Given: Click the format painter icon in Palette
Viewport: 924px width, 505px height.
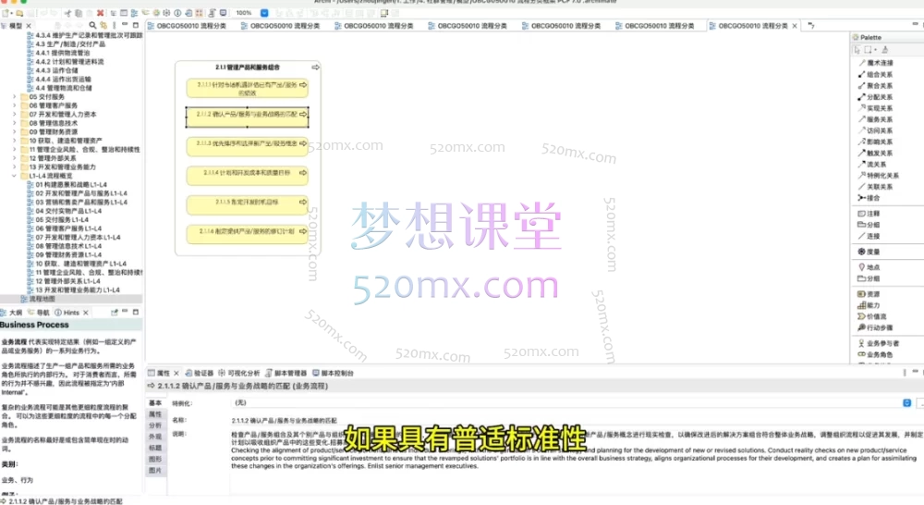Looking at the screenshot, I should [x=885, y=50].
